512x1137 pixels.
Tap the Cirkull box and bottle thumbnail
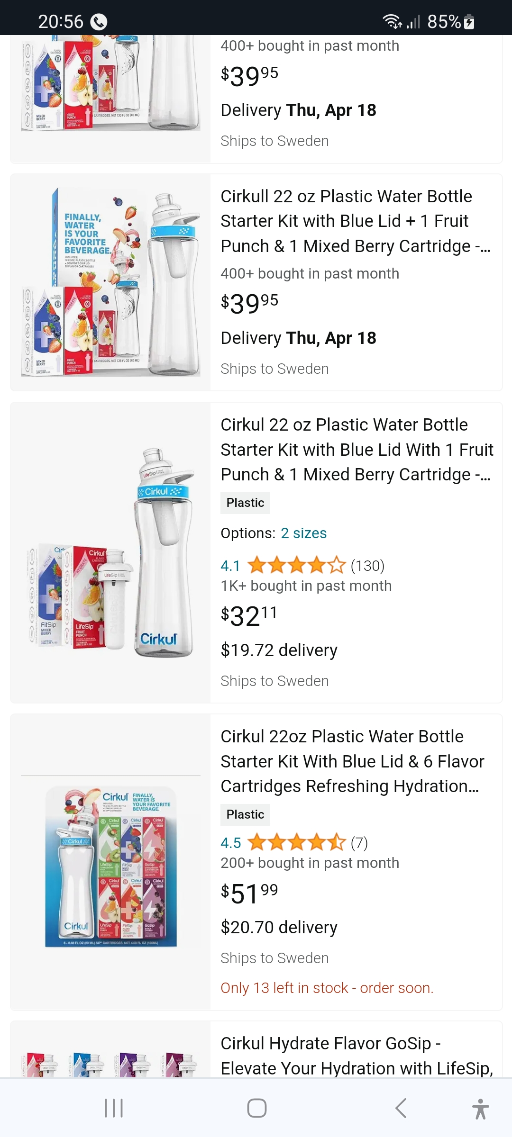click(x=110, y=283)
